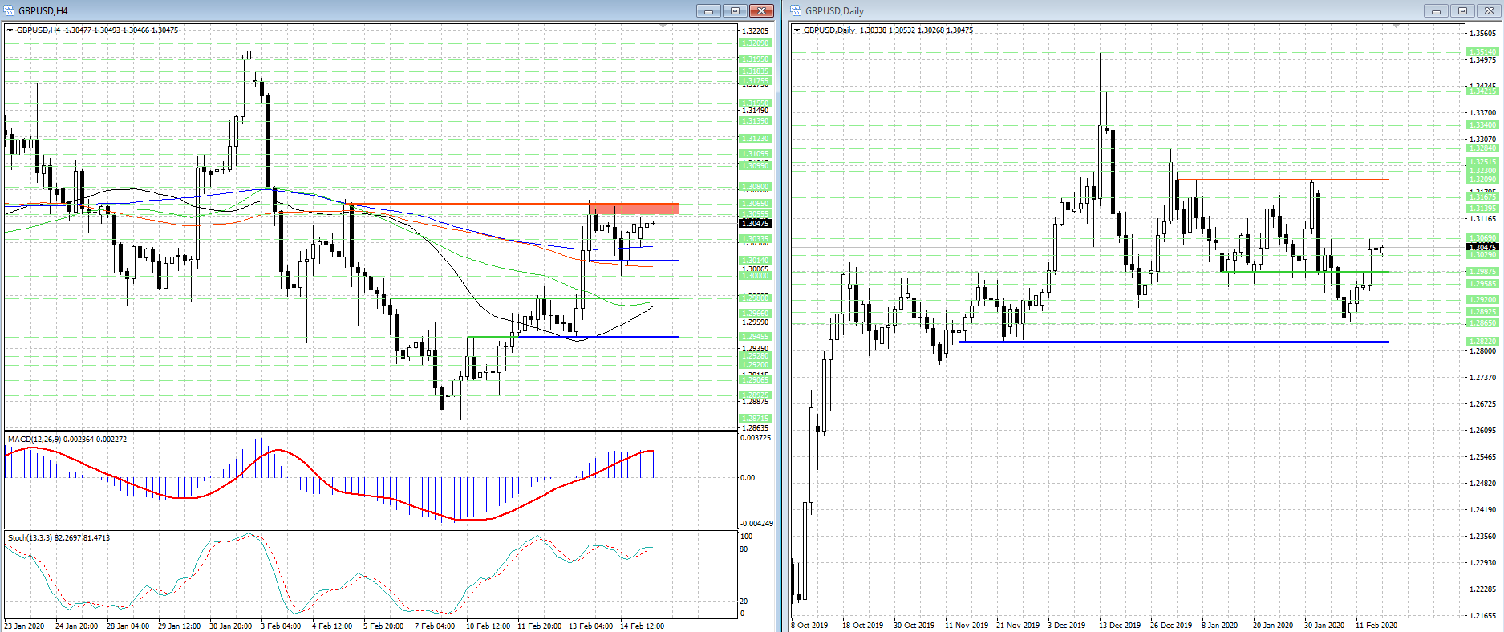Click the 1.31490 label on H4 price scale

[x=755, y=111]
